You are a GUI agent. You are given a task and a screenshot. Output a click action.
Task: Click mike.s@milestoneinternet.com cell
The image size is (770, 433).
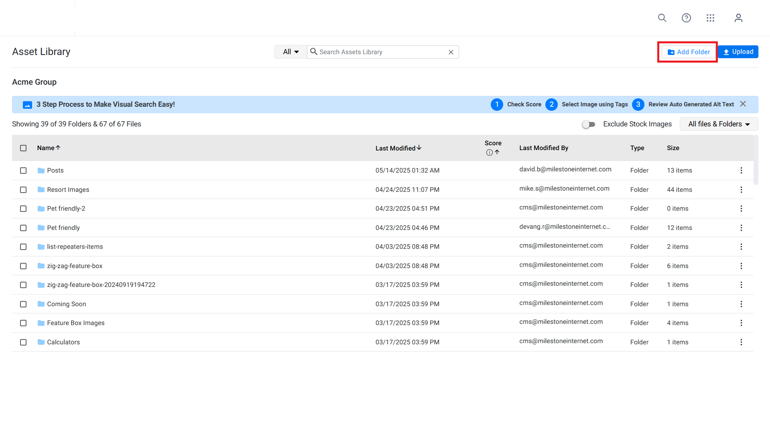(x=564, y=189)
